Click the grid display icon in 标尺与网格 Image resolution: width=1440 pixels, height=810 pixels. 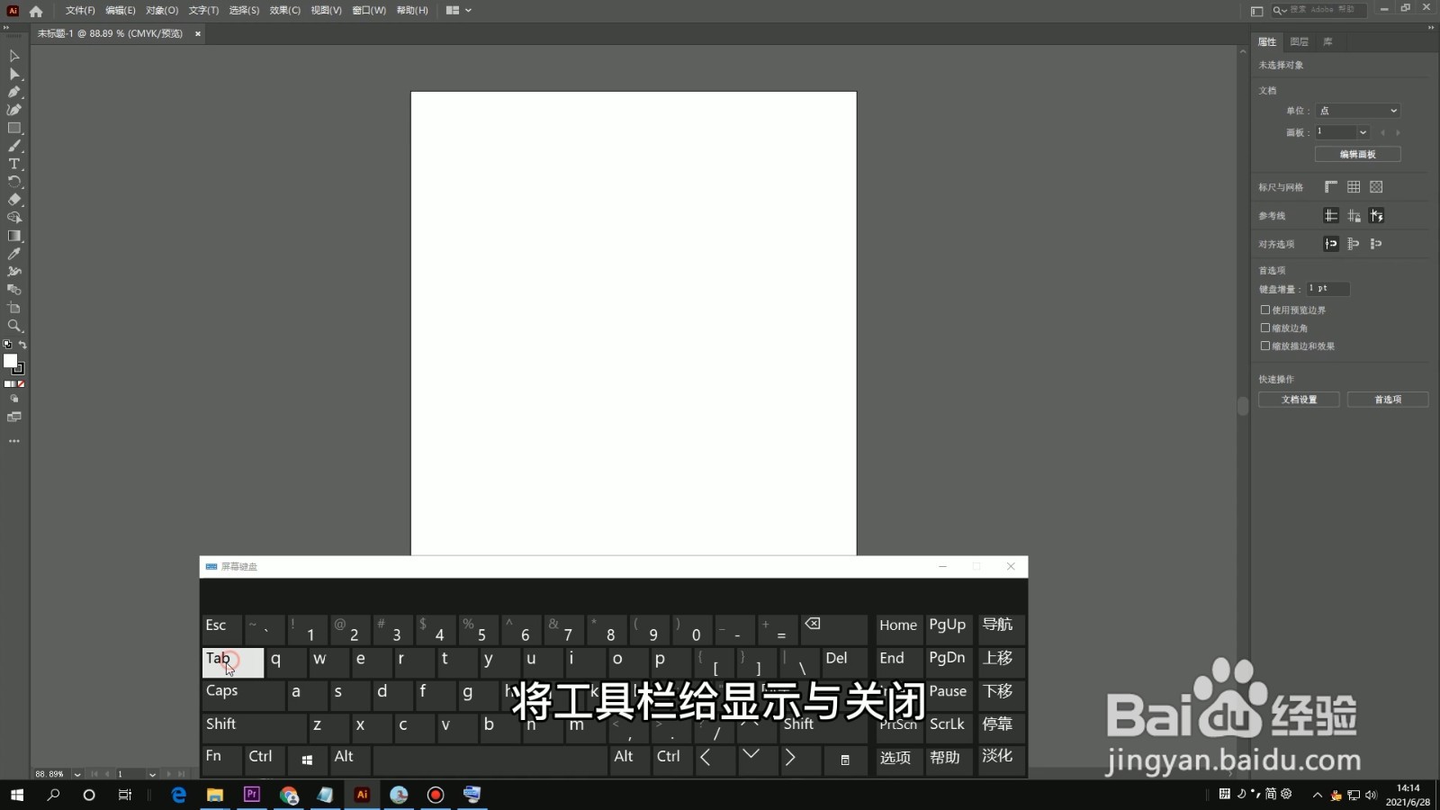coord(1353,187)
